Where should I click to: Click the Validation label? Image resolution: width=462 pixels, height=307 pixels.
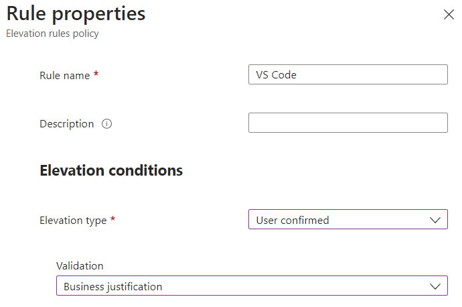(80, 265)
